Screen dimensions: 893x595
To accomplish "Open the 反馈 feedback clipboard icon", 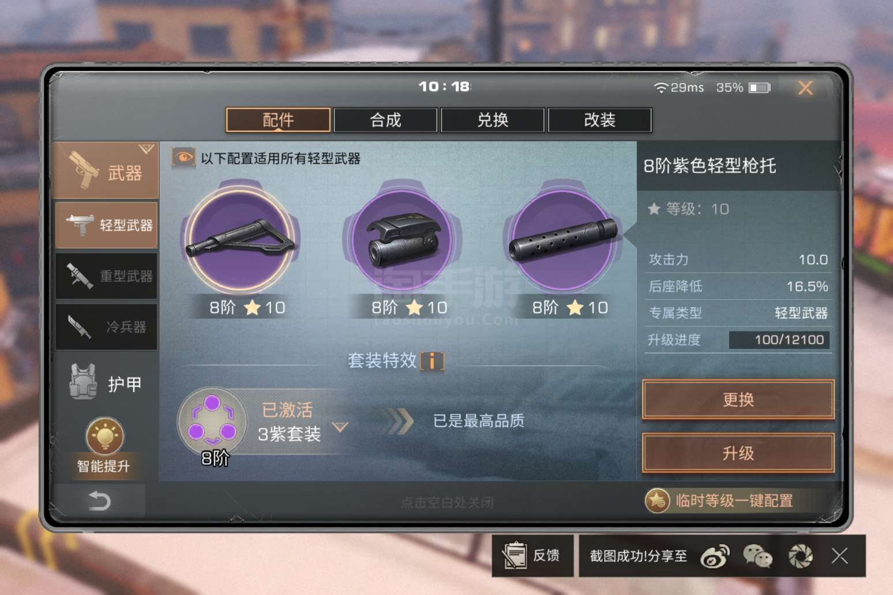I will pos(513,556).
